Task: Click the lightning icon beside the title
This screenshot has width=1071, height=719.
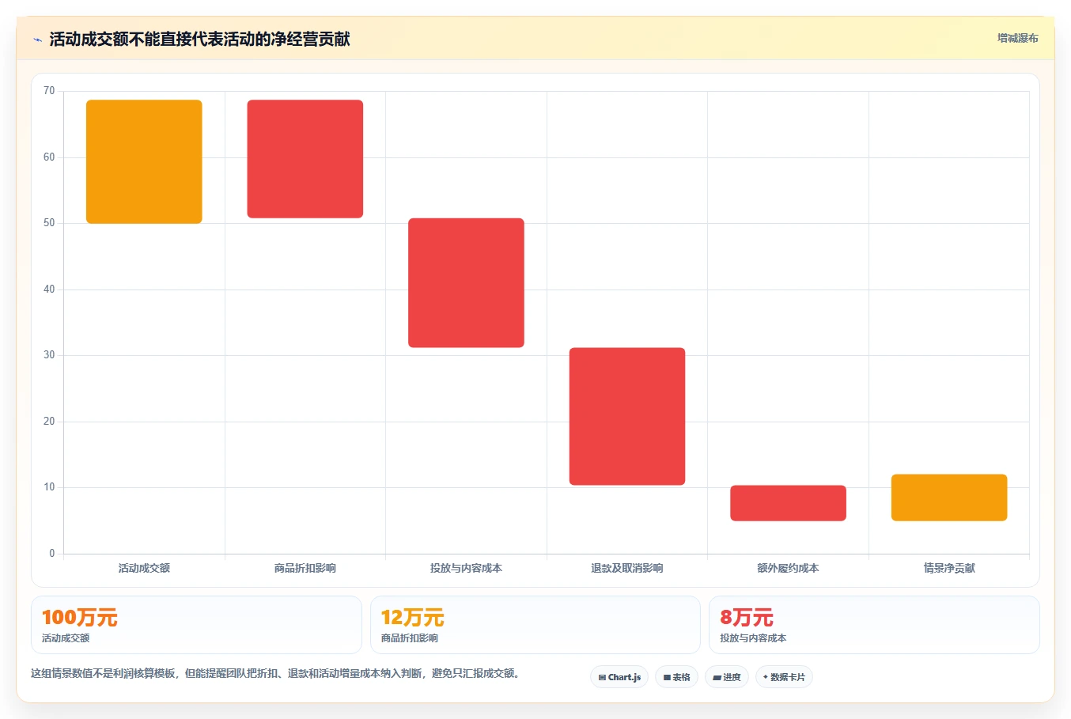Action: (x=37, y=40)
